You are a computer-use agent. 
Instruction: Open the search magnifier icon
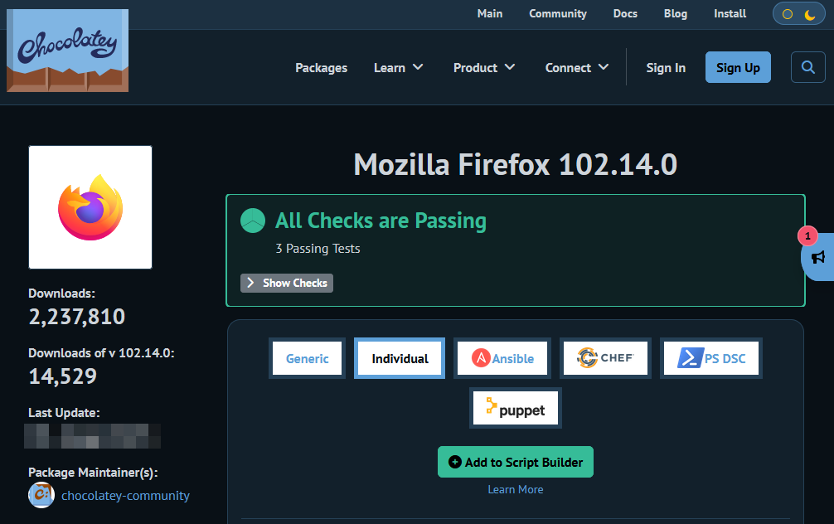(808, 67)
